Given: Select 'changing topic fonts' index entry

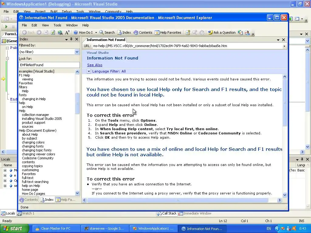Looking at the screenshot, I should pyautogui.click(x=37, y=150).
